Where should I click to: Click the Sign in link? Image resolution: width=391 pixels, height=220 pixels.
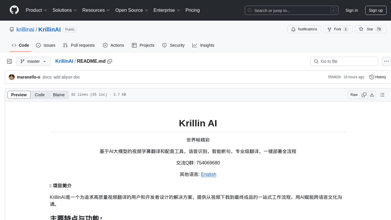[352, 10]
